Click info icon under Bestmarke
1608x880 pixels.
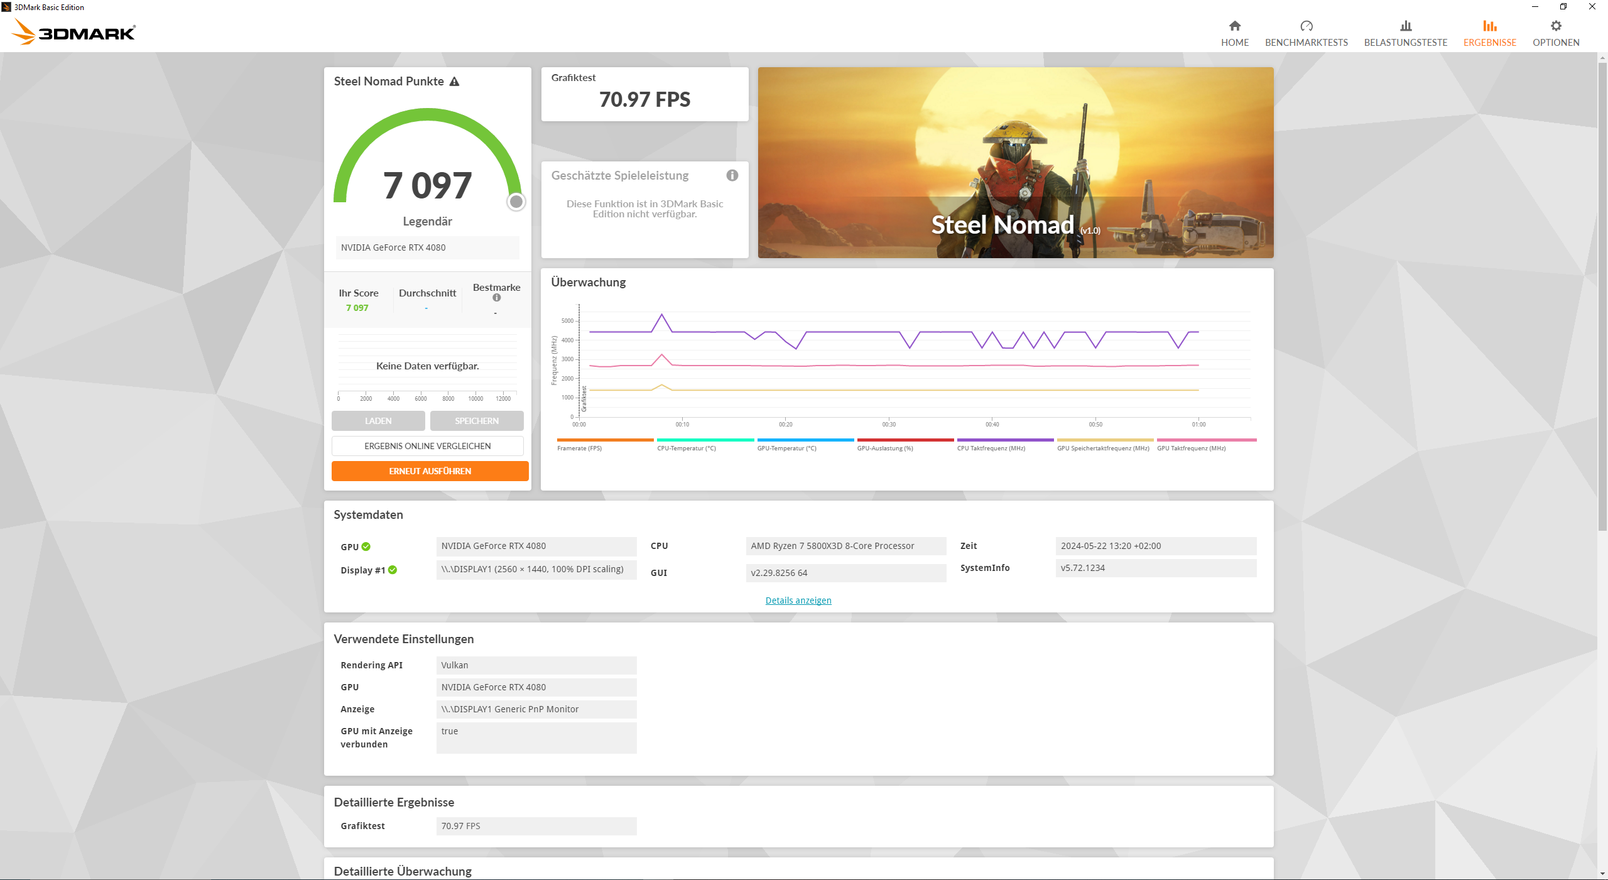coord(496,298)
